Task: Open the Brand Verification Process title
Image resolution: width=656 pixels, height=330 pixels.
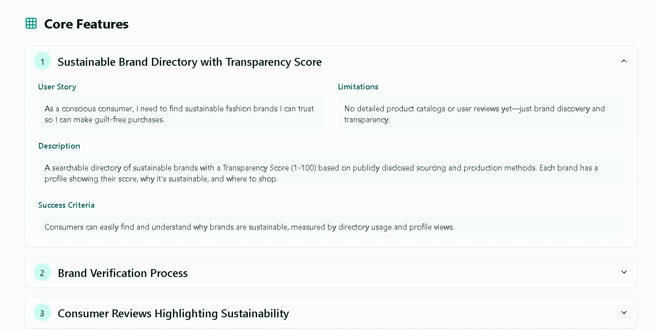Action: tap(123, 273)
